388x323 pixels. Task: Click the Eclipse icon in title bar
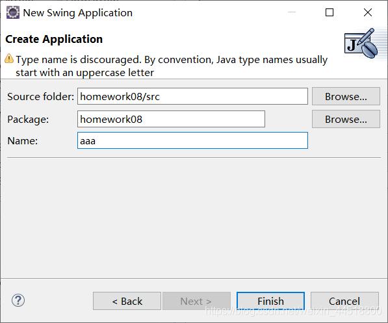point(13,12)
